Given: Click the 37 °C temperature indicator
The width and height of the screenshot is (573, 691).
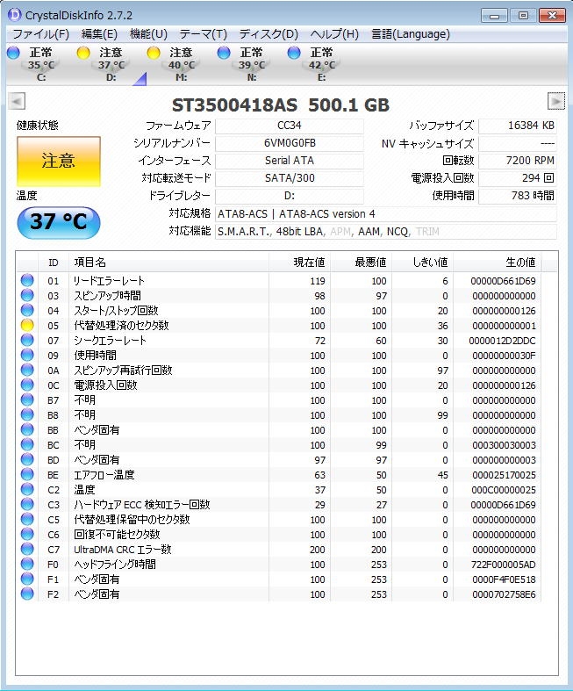Looking at the screenshot, I should pyautogui.click(x=59, y=221).
